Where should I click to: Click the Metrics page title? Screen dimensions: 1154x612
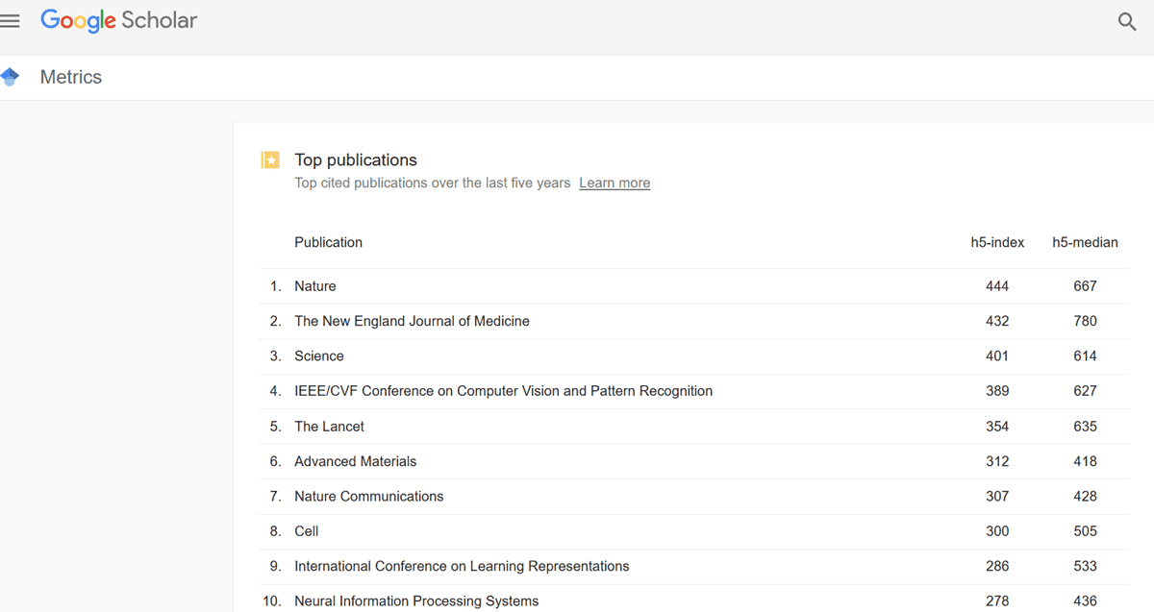tap(70, 77)
